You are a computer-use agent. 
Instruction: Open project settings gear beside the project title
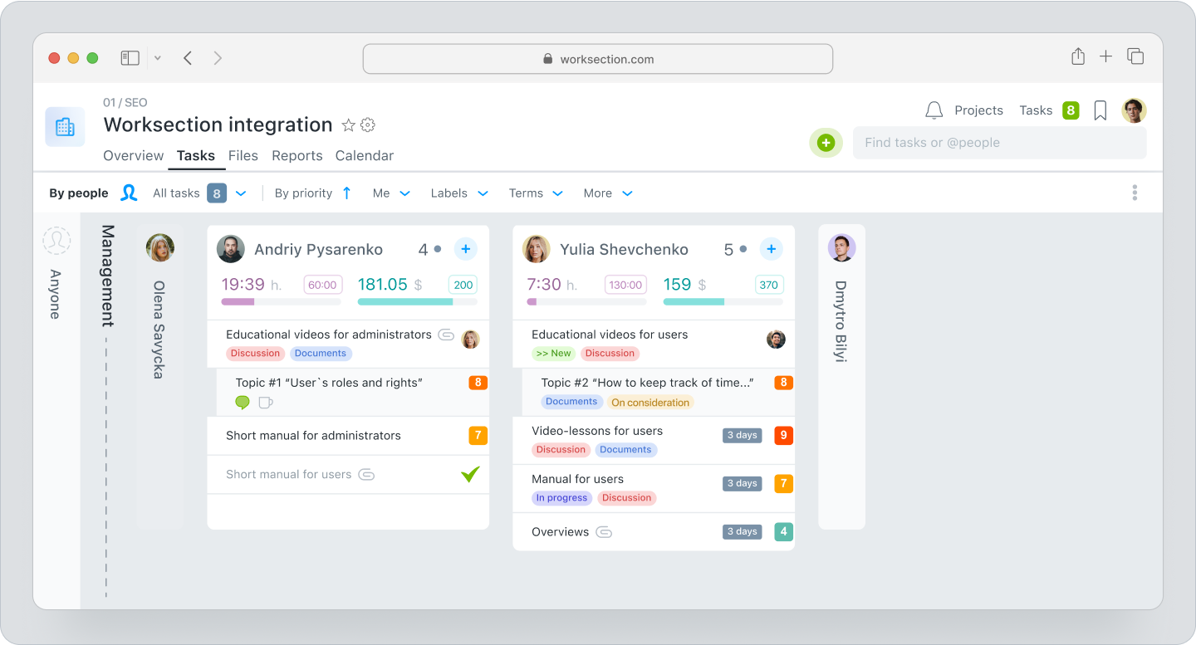tap(367, 125)
